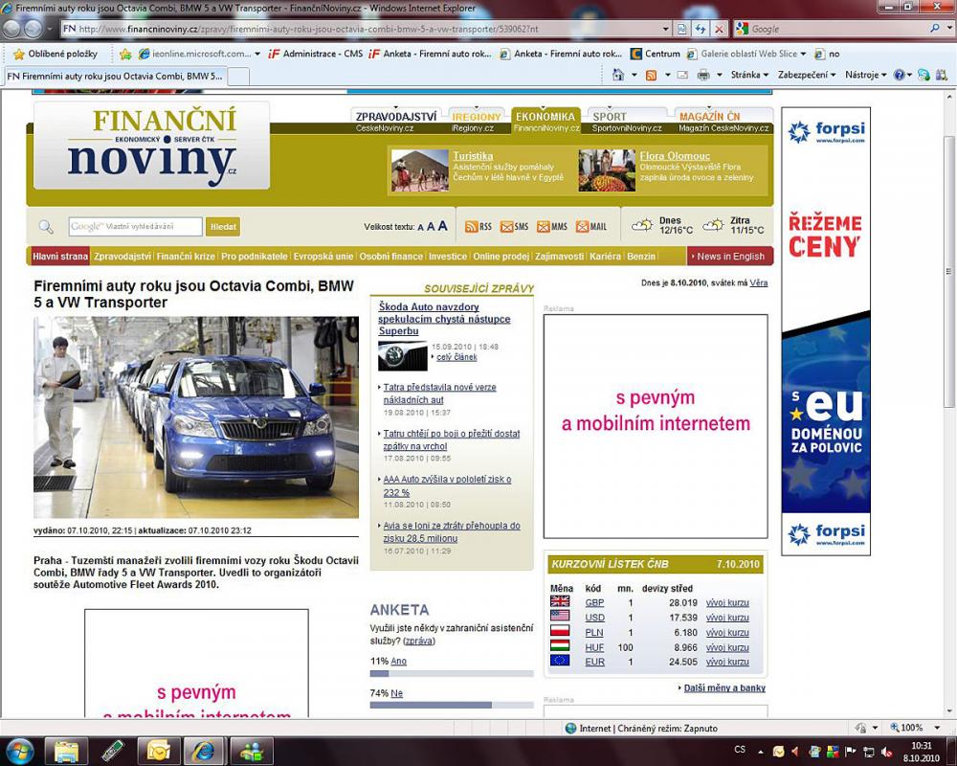Open the ieonline.microsoft.com favorites dropdown

pos(256,54)
